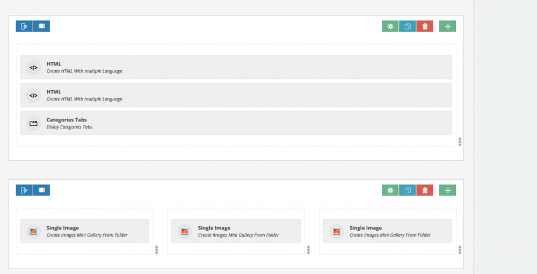Image resolution: width=537 pixels, height=274 pixels.
Task: Click HTML description text directly above Categories Tabs
Action: pyautogui.click(x=84, y=99)
